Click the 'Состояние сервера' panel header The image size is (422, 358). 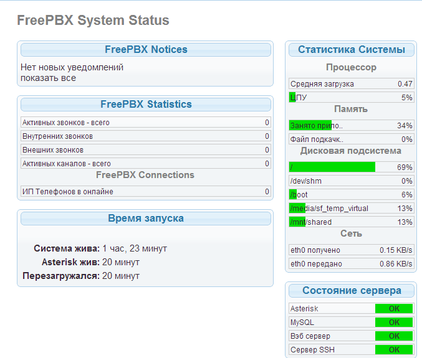point(352,291)
